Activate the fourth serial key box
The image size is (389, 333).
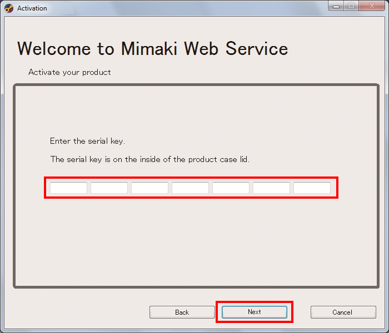(190, 188)
